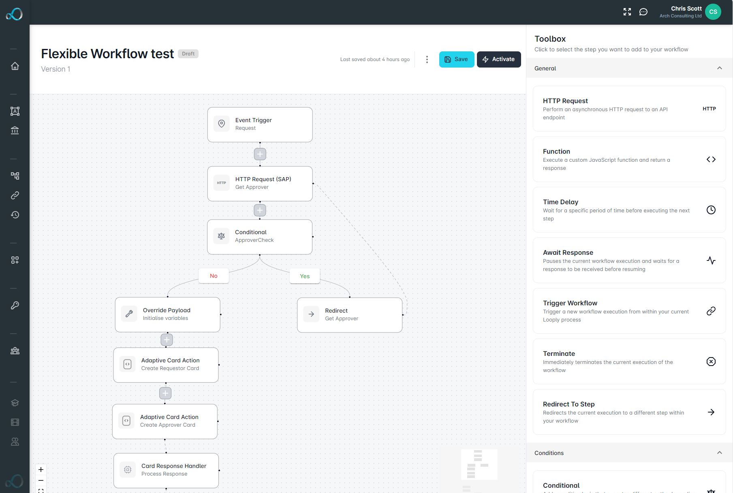Open the workflow tree sidebar icon

tap(15, 176)
